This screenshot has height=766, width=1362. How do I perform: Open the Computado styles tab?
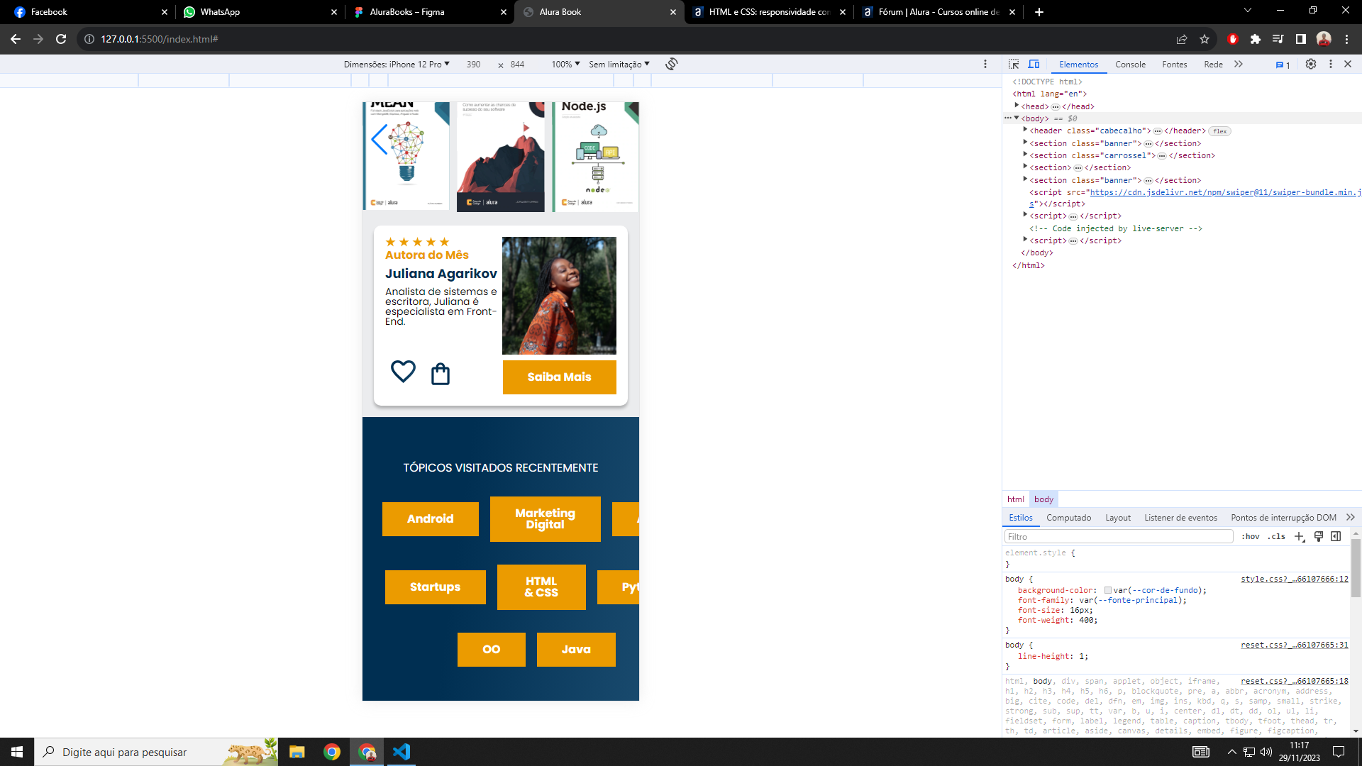pos(1068,518)
